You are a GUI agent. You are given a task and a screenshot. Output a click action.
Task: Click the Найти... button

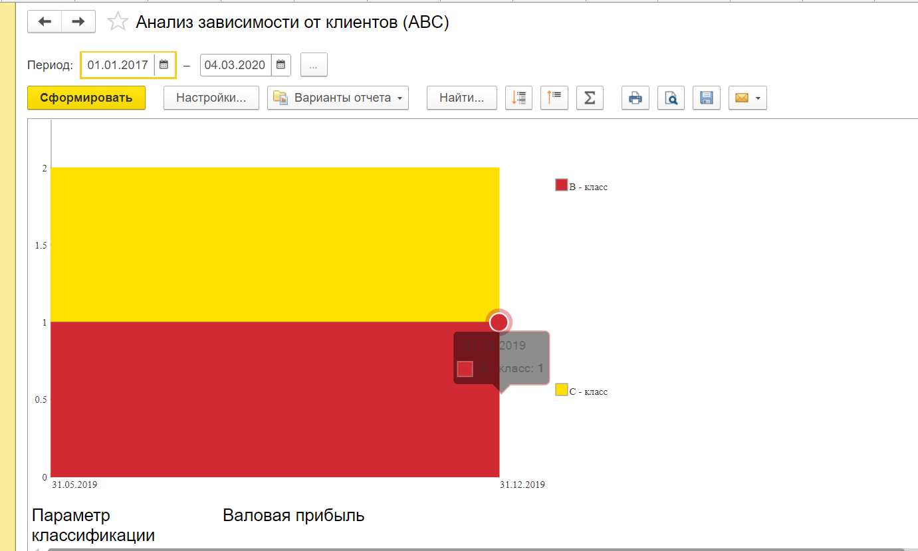coord(461,98)
